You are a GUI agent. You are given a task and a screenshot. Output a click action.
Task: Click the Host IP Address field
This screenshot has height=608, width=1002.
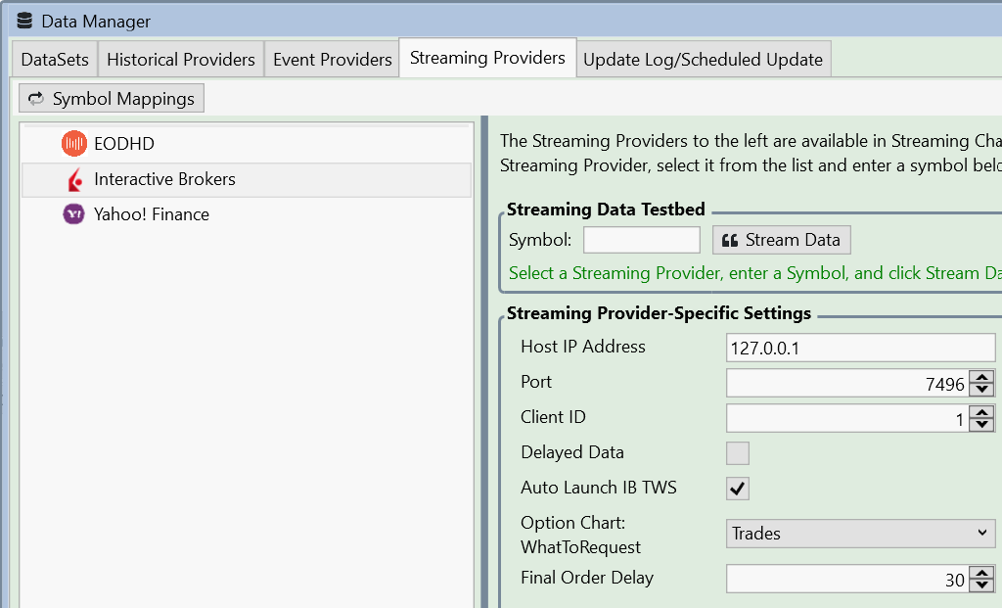860,348
